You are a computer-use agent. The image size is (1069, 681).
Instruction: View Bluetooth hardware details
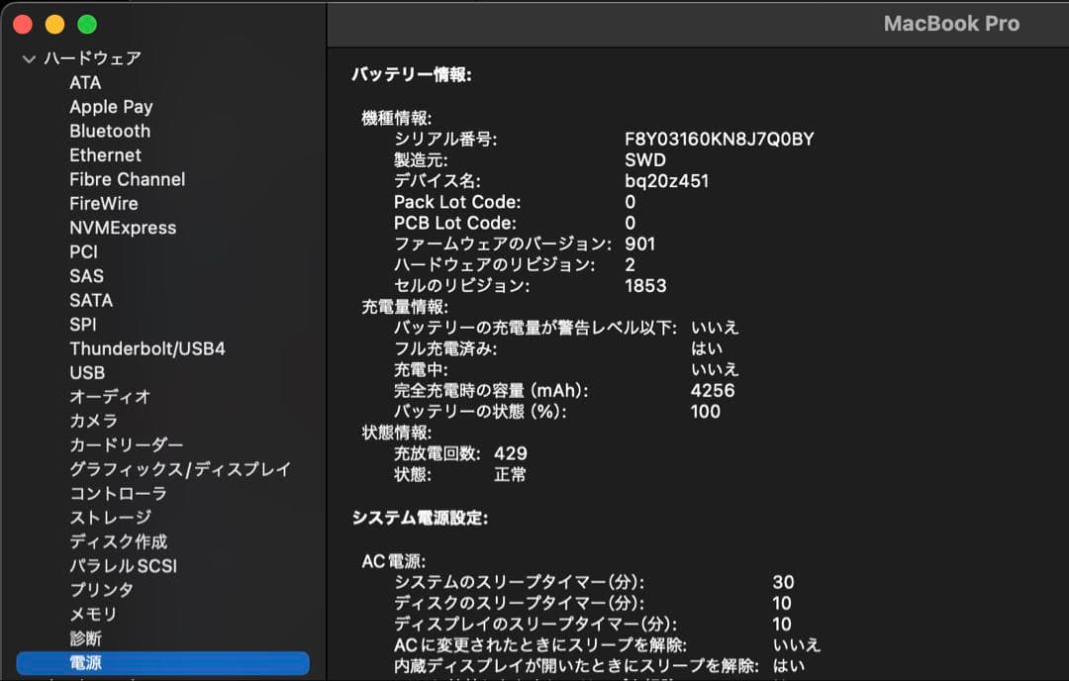pos(110,131)
